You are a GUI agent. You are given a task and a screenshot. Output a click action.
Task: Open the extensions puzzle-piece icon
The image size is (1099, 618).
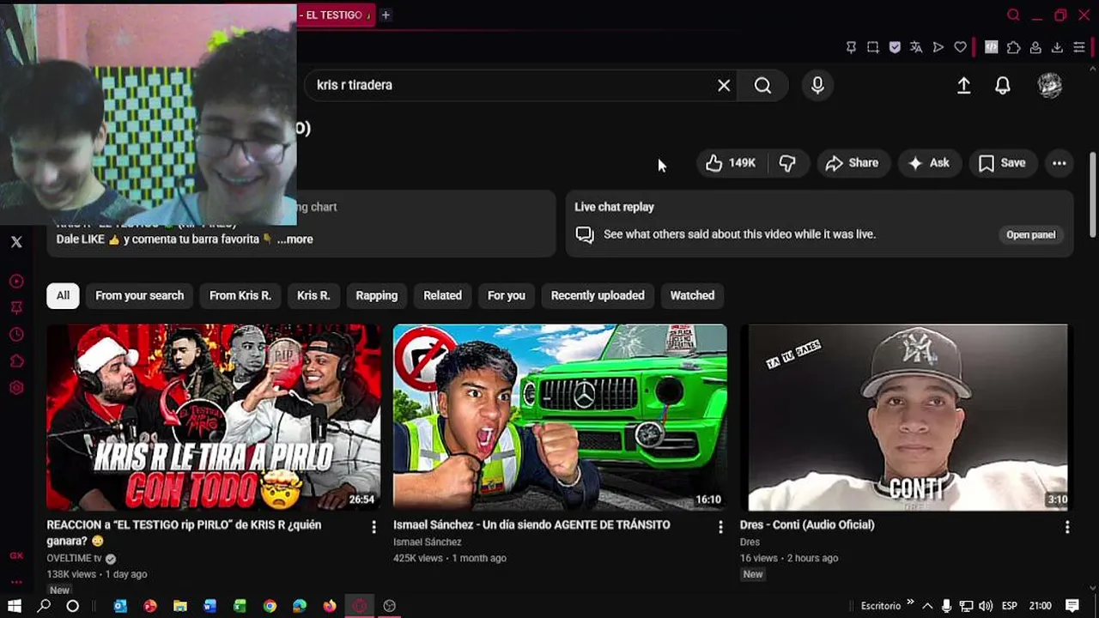1013,47
